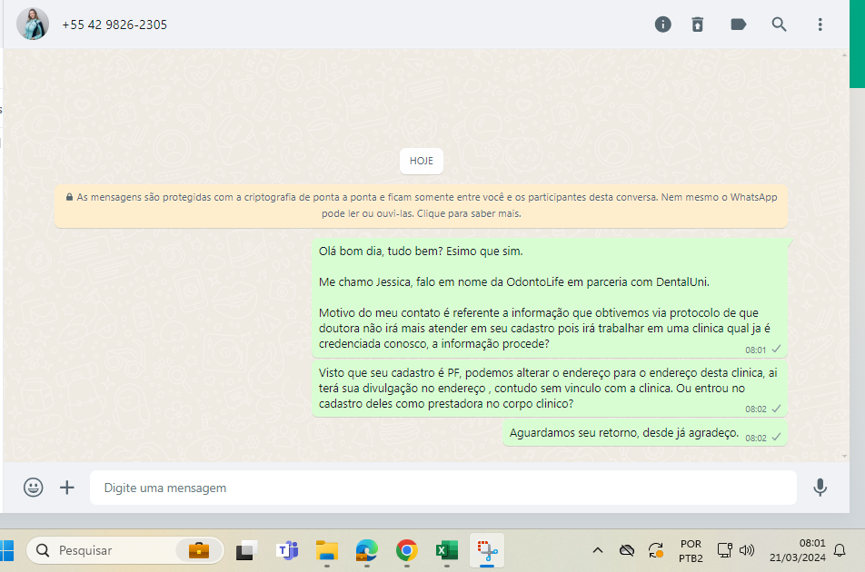Select message starting Olá bom dia

[550, 298]
